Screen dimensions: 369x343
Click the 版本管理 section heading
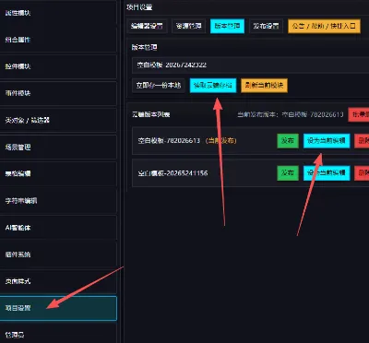(x=145, y=47)
